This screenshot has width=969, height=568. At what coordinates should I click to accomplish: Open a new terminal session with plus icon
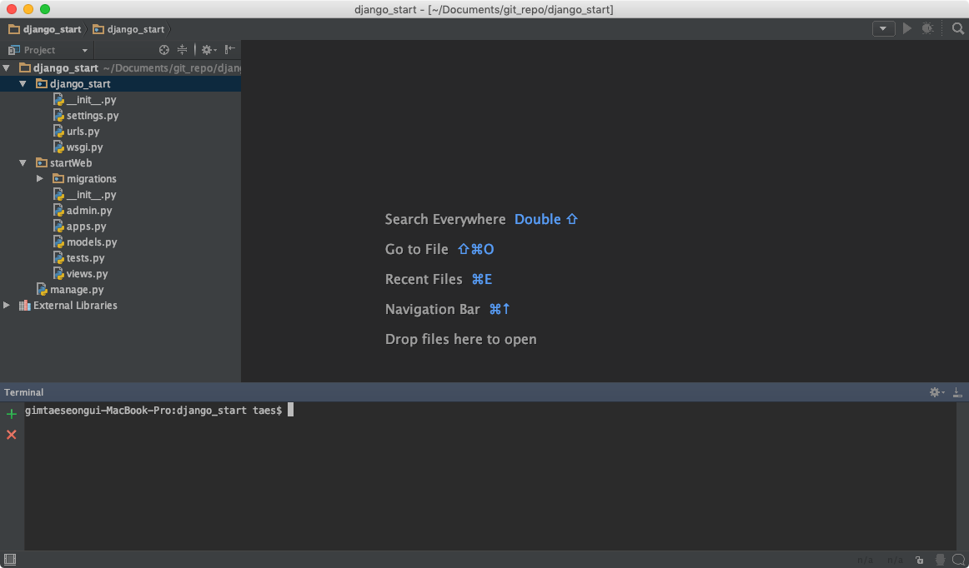click(12, 414)
